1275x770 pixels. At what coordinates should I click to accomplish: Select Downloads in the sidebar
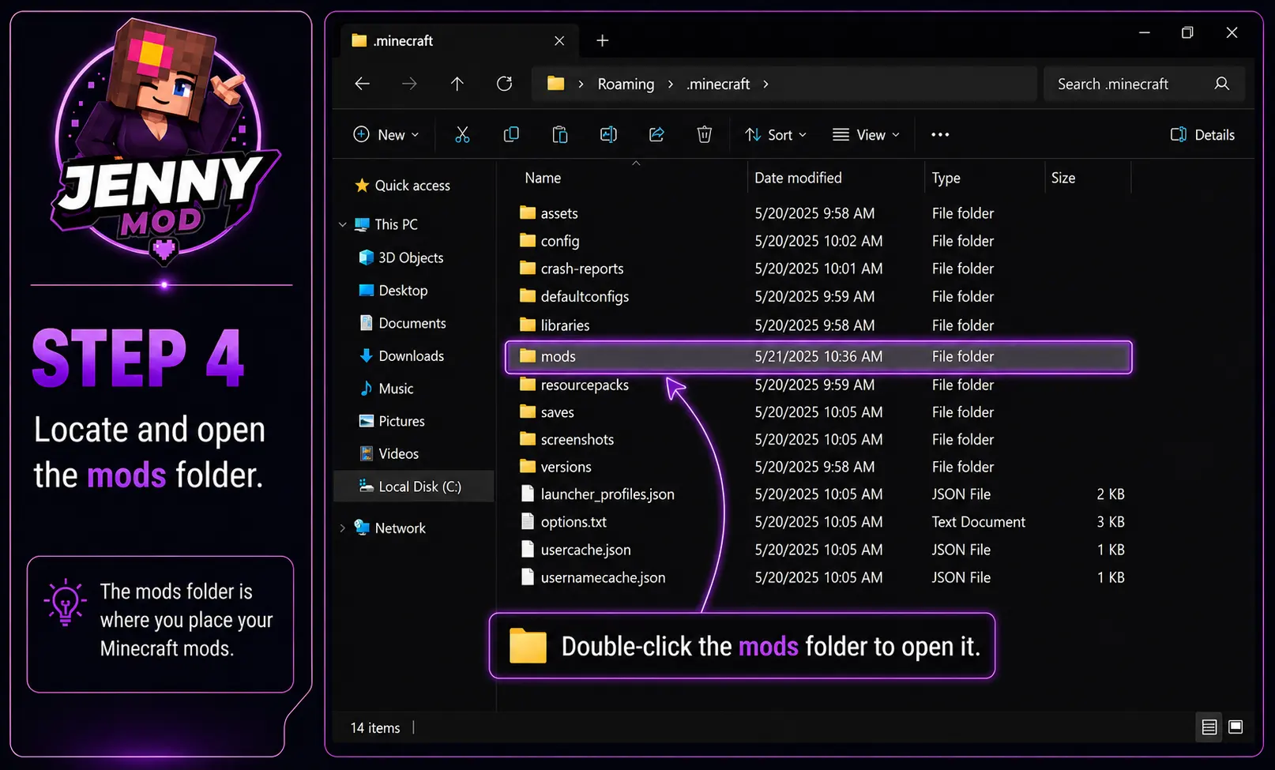point(402,356)
